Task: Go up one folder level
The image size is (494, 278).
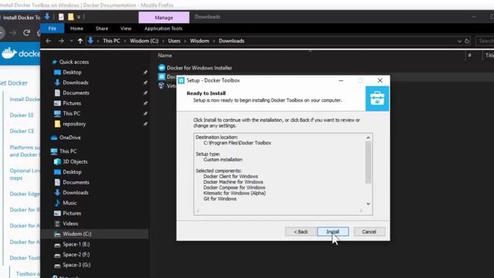Action: pos(80,41)
